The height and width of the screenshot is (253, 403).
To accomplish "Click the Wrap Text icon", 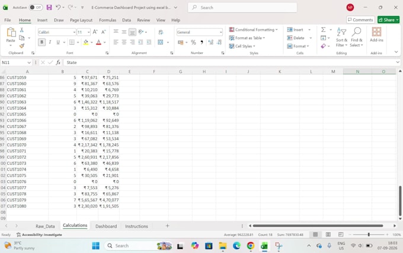I will coord(161,32).
